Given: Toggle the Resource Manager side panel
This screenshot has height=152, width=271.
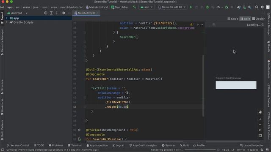Looking at the screenshot, I should point(2,42).
